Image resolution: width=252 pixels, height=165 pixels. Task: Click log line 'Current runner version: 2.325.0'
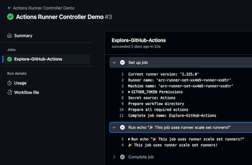pyautogui.click(x=163, y=74)
